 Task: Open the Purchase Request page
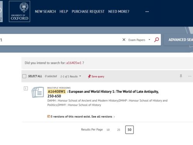[x=88, y=12]
